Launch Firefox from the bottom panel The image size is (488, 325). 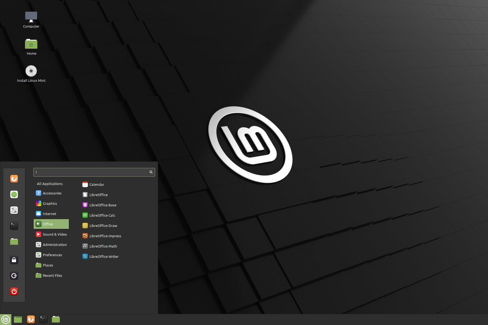[31, 319]
